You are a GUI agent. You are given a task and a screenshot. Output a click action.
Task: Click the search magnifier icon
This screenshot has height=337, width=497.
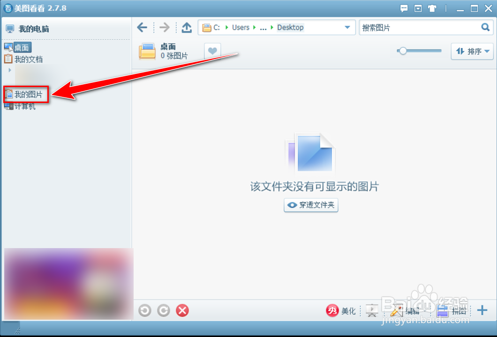click(485, 27)
